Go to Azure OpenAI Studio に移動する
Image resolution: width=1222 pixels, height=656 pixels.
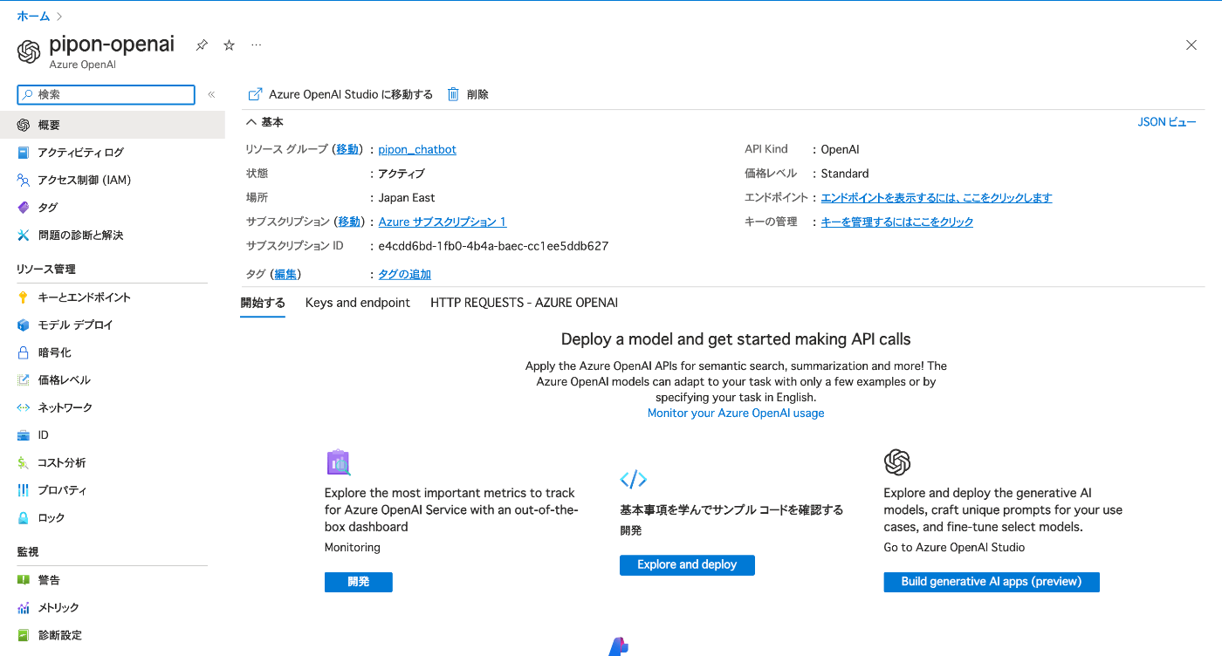[340, 94]
